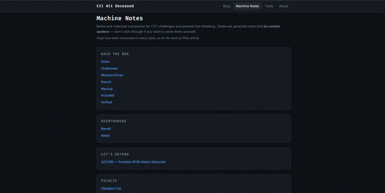Screen dimensions: 385x193
Task: Open the Ctl Alt Deceased home link
Action: click(115, 6)
